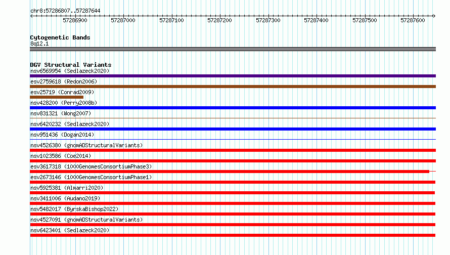The width and height of the screenshot is (450, 255).
Task: Click the gray 8q12.1 cytogenetic band bar
Action: click(x=233, y=49)
